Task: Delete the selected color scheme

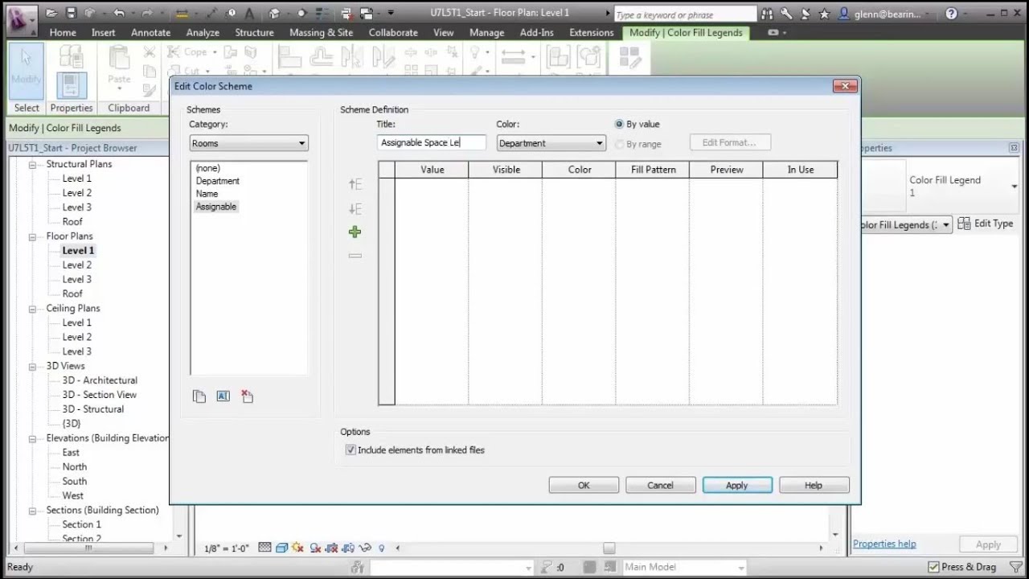Action: point(247,396)
